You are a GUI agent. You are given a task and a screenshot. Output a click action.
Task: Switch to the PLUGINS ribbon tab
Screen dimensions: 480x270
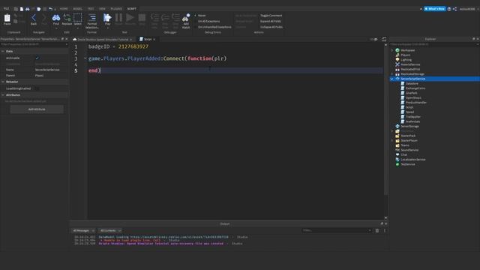[x=116, y=9]
